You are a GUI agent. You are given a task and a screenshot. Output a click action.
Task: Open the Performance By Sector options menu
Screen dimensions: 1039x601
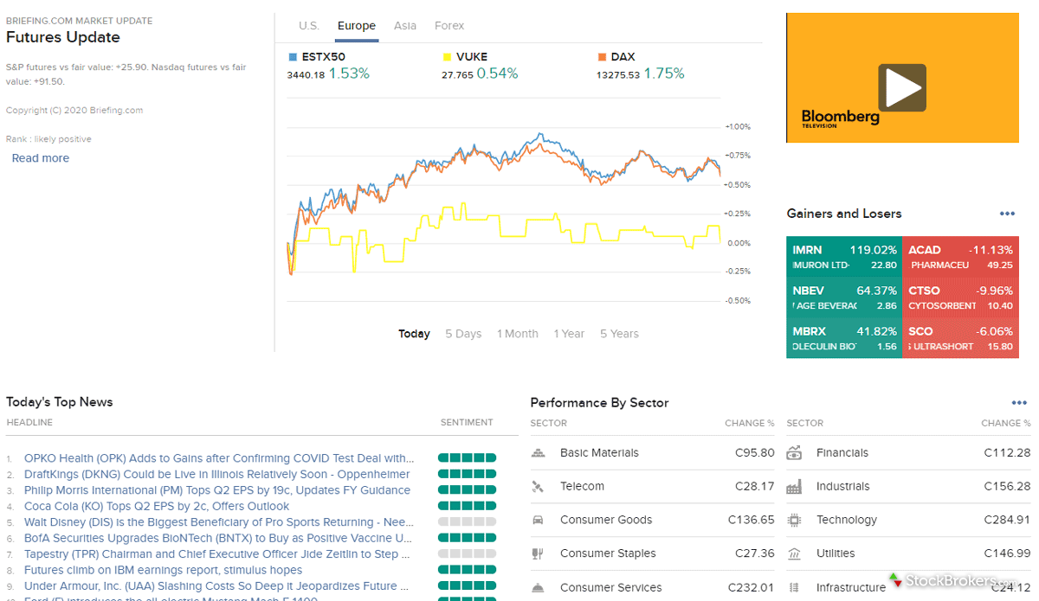click(1017, 402)
